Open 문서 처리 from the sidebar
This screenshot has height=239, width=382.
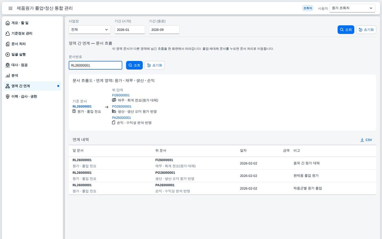coord(33,44)
